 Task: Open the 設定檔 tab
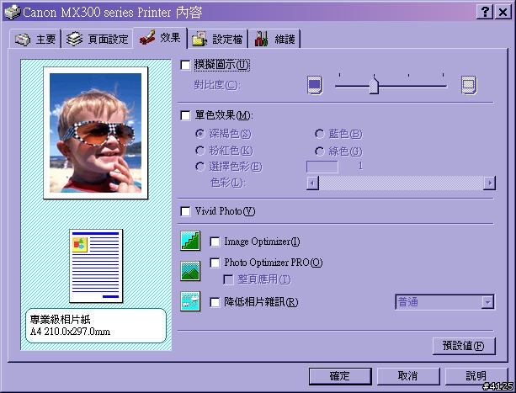click(x=217, y=40)
